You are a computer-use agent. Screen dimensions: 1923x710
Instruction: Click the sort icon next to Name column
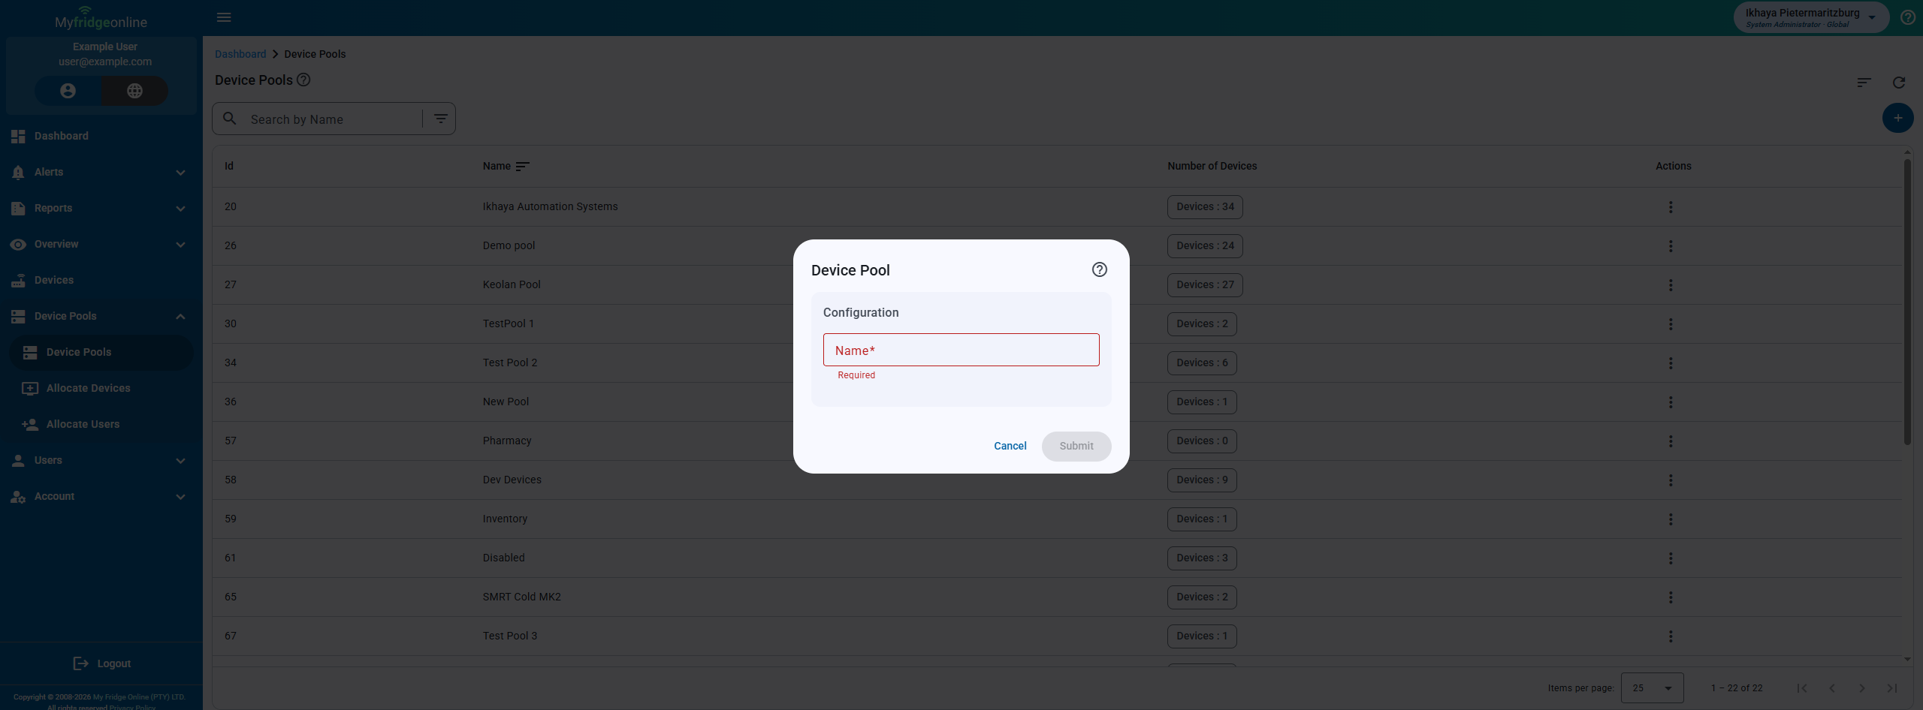point(523,167)
